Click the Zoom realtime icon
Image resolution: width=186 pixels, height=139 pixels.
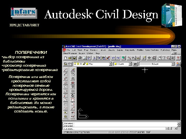point(164,58)
